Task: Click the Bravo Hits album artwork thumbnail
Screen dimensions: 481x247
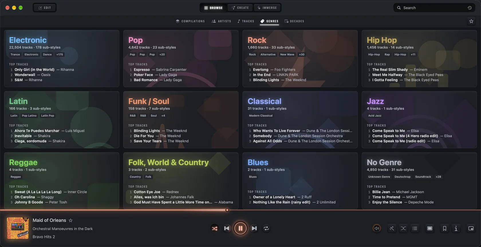Action: tap(18, 228)
